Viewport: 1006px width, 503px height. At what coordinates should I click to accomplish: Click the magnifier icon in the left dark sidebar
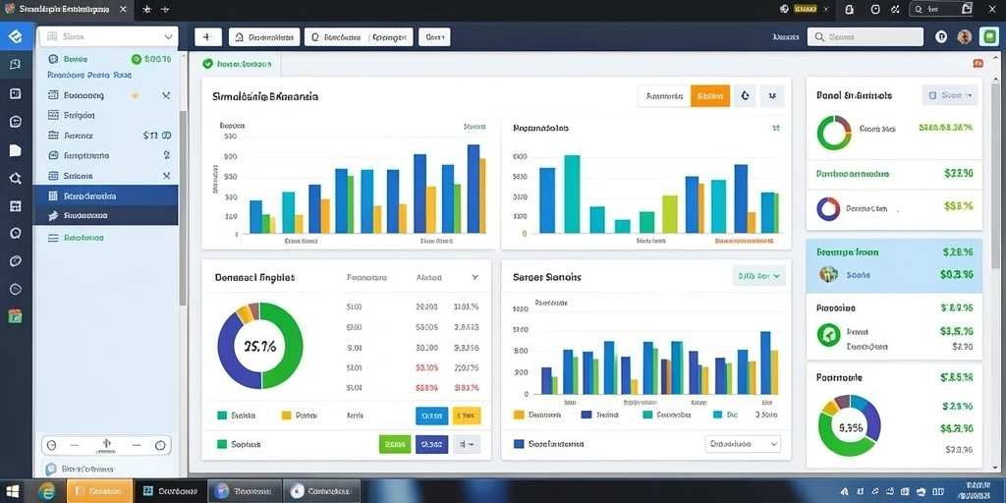tap(16, 179)
